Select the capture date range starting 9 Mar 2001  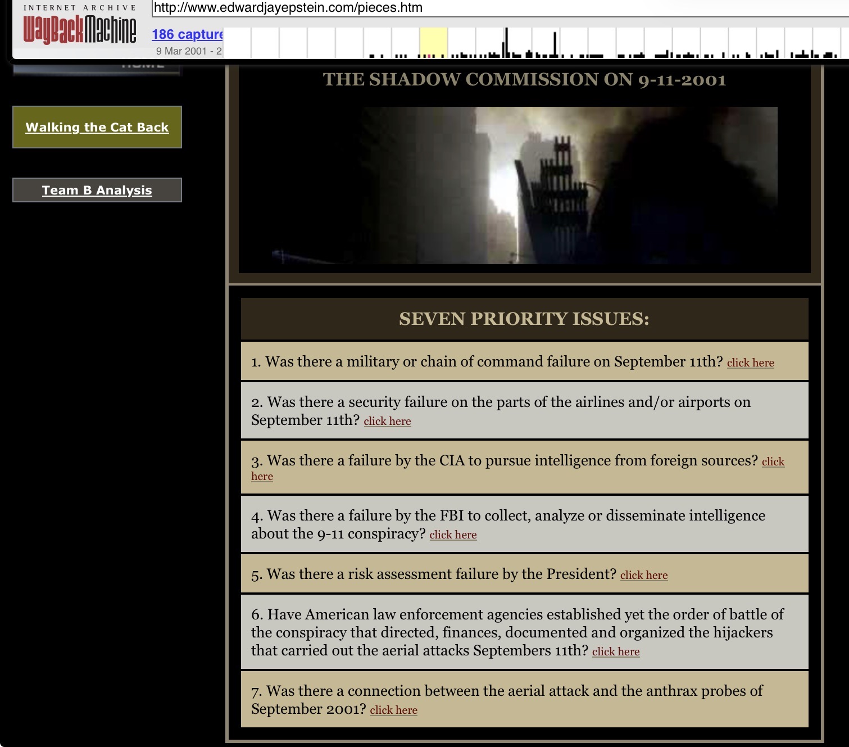pyautogui.click(x=189, y=51)
